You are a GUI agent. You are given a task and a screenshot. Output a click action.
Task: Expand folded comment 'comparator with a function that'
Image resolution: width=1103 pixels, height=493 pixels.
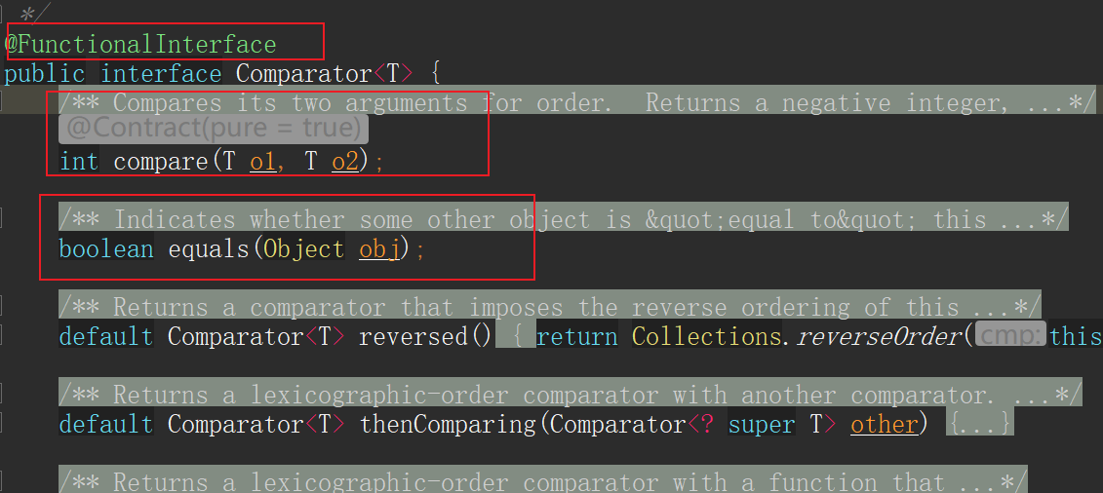[542, 481]
